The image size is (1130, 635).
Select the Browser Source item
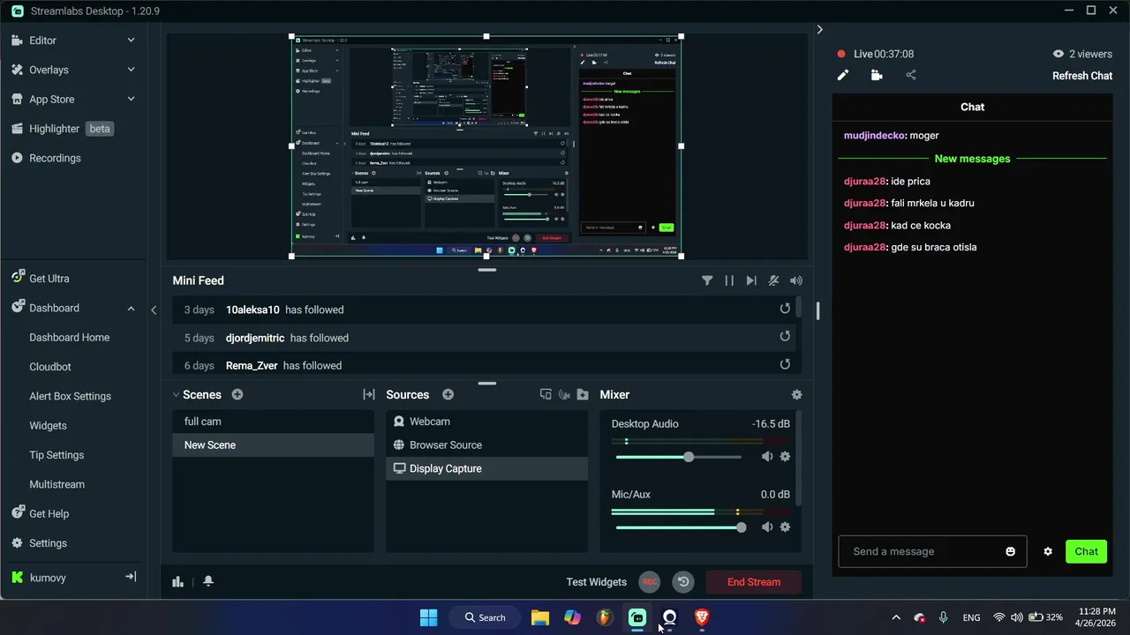click(x=486, y=445)
